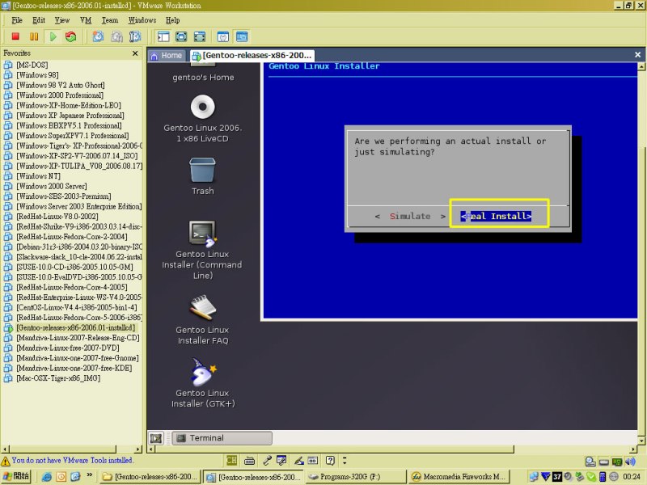Click the green Power On play icon
This screenshot has width=647, height=485.
pos(53,36)
